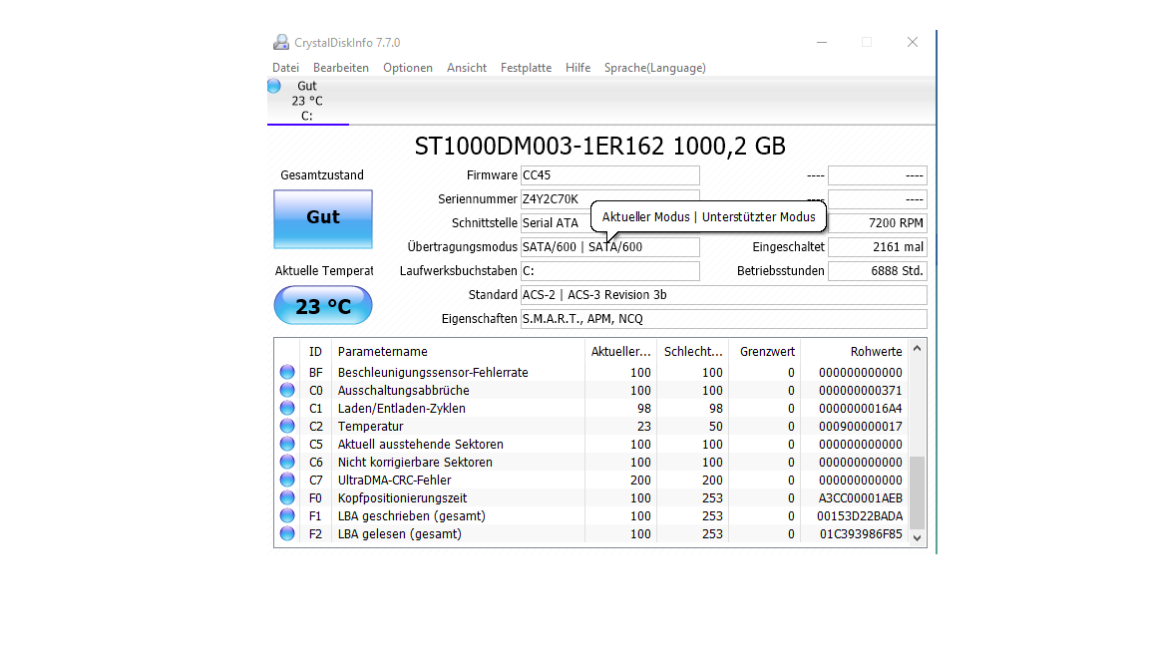This screenshot has height=646, width=1149.
Task: Open the Ansicht menu
Action: [x=467, y=68]
